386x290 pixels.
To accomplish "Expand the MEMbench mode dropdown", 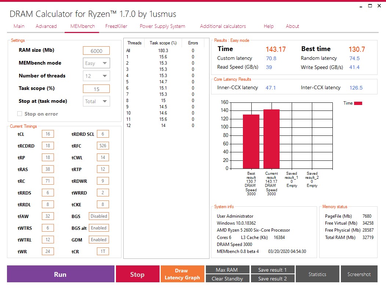I will (x=96, y=63).
